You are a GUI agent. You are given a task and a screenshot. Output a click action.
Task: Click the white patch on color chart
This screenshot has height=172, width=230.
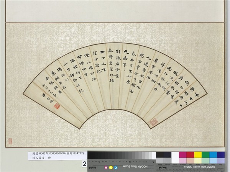click(x=175, y=155)
